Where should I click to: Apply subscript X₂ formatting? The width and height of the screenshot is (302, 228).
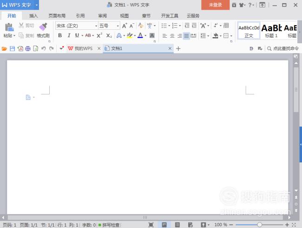(x=109, y=35)
